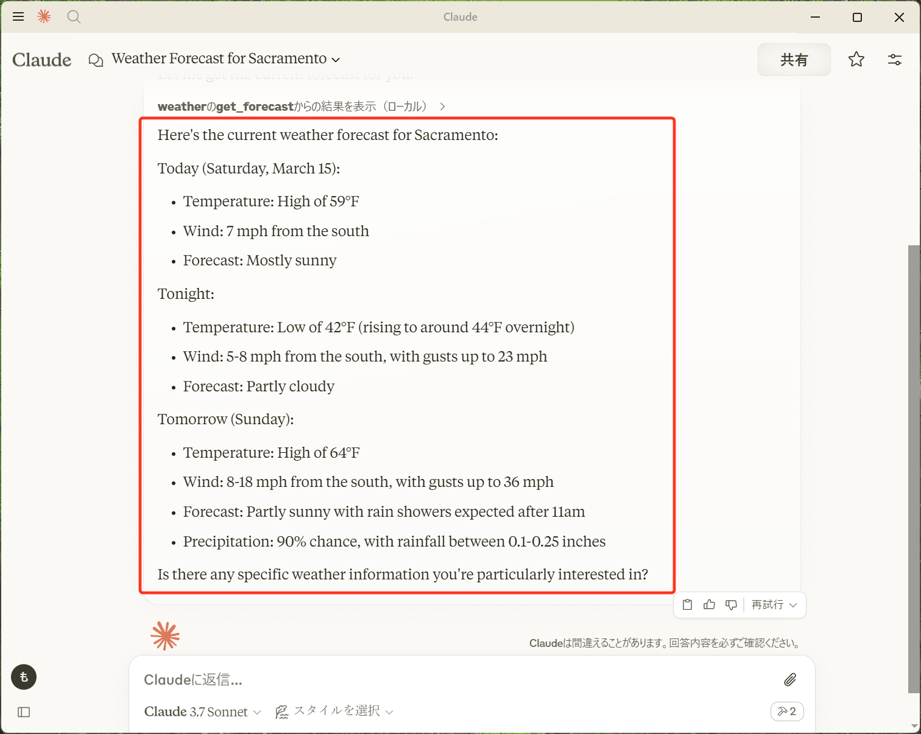921x734 pixels.
Task: Expand the Weather Forecast for Sacramento title dropdown
Action: [336, 60]
